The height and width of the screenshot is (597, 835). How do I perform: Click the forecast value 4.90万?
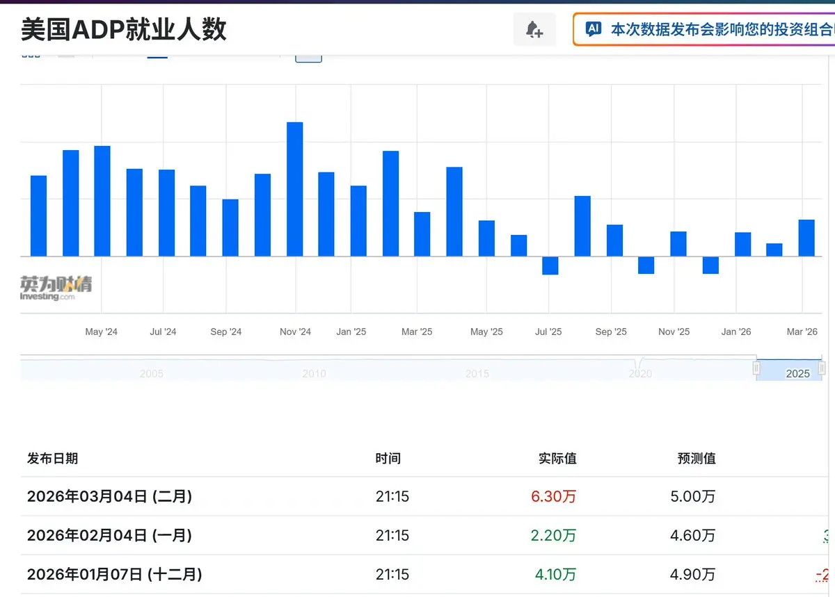[x=692, y=575]
